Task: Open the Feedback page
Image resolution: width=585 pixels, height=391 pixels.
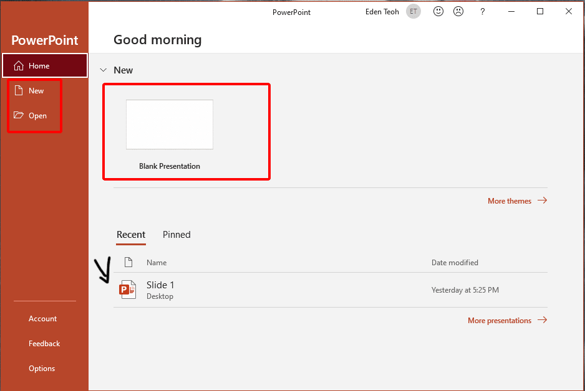Action: pyautogui.click(x=44, y=344)
